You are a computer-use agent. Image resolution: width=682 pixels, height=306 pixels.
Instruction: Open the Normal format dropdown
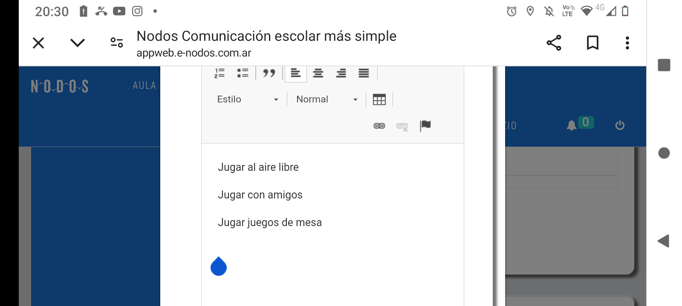[x=327, y=99]
